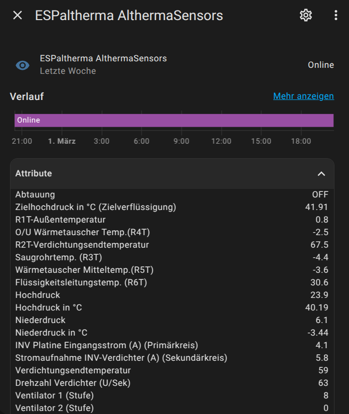This screenshot has height=414, width=349.
Task: Click the Attribute panel header
Action: (172, 174)
